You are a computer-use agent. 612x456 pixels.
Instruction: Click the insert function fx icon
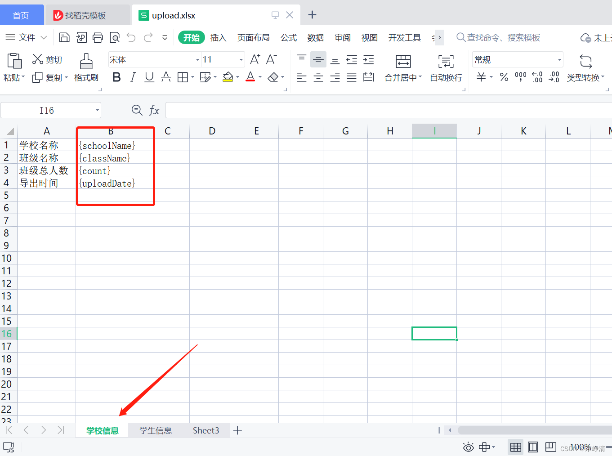coord(154,110)
